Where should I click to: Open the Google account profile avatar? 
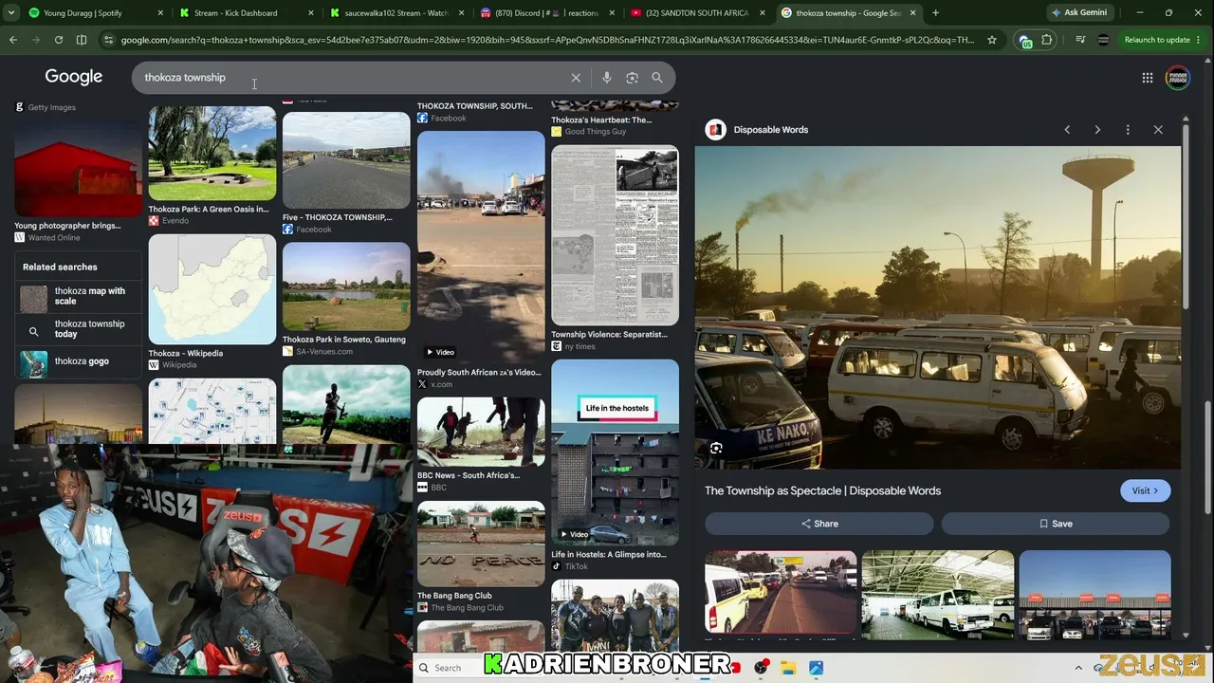pyautogui.click(x=1177, y=78)
